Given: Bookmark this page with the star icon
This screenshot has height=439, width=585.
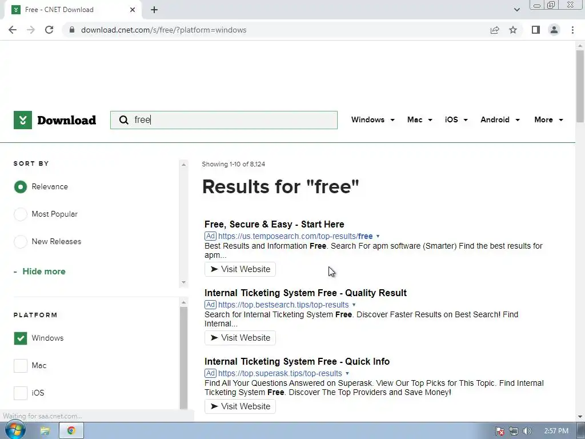Looking at the screenshot, I should tap(513, 30).
